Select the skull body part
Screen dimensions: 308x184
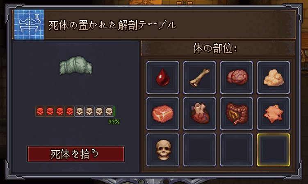(163, 150)
